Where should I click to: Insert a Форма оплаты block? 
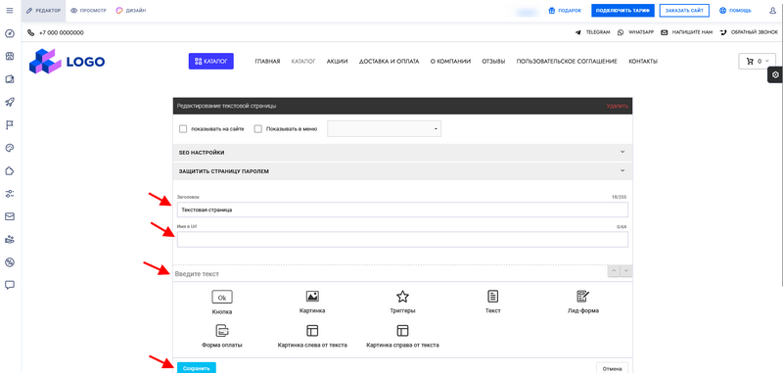(222, 336)
